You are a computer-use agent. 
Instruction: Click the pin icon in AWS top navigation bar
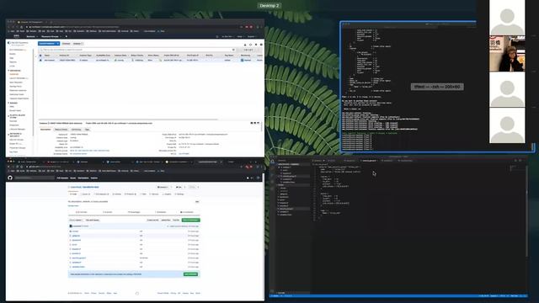pos(66,36)
